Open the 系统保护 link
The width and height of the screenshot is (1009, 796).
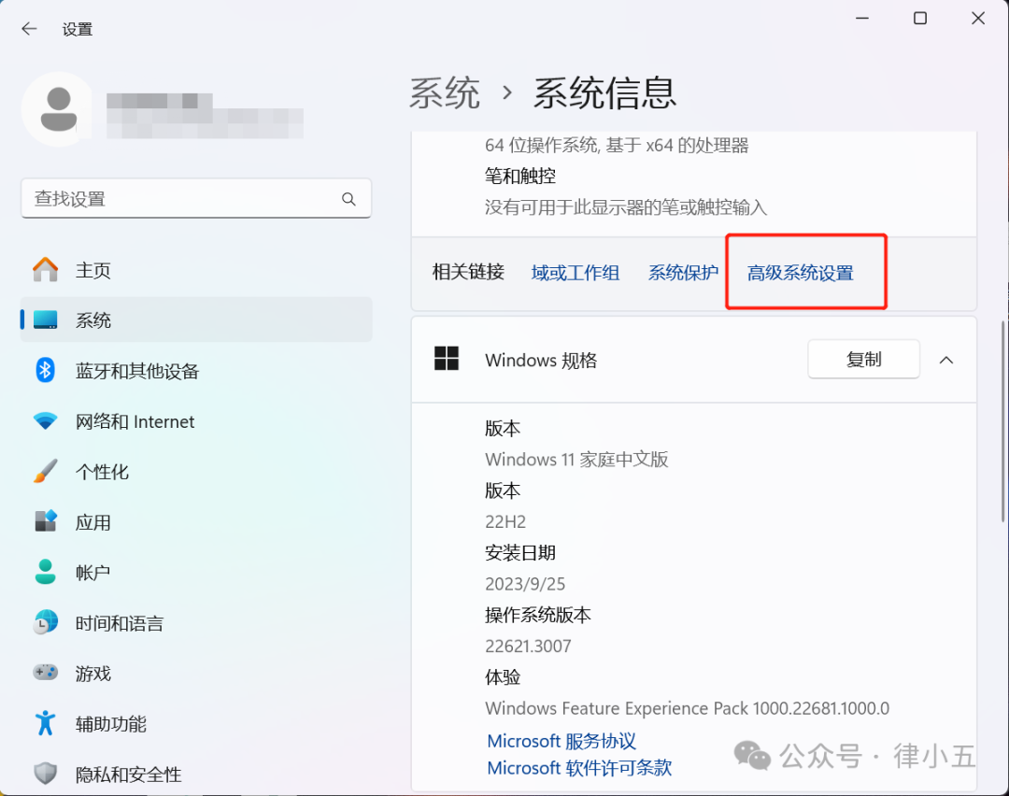pos(682,272)
